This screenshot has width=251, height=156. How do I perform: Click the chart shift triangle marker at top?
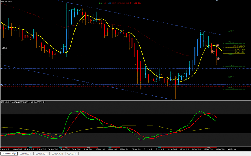click(x=217, y=0)
